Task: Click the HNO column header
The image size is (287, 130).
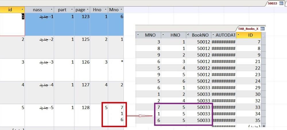Action: [175, 35]
